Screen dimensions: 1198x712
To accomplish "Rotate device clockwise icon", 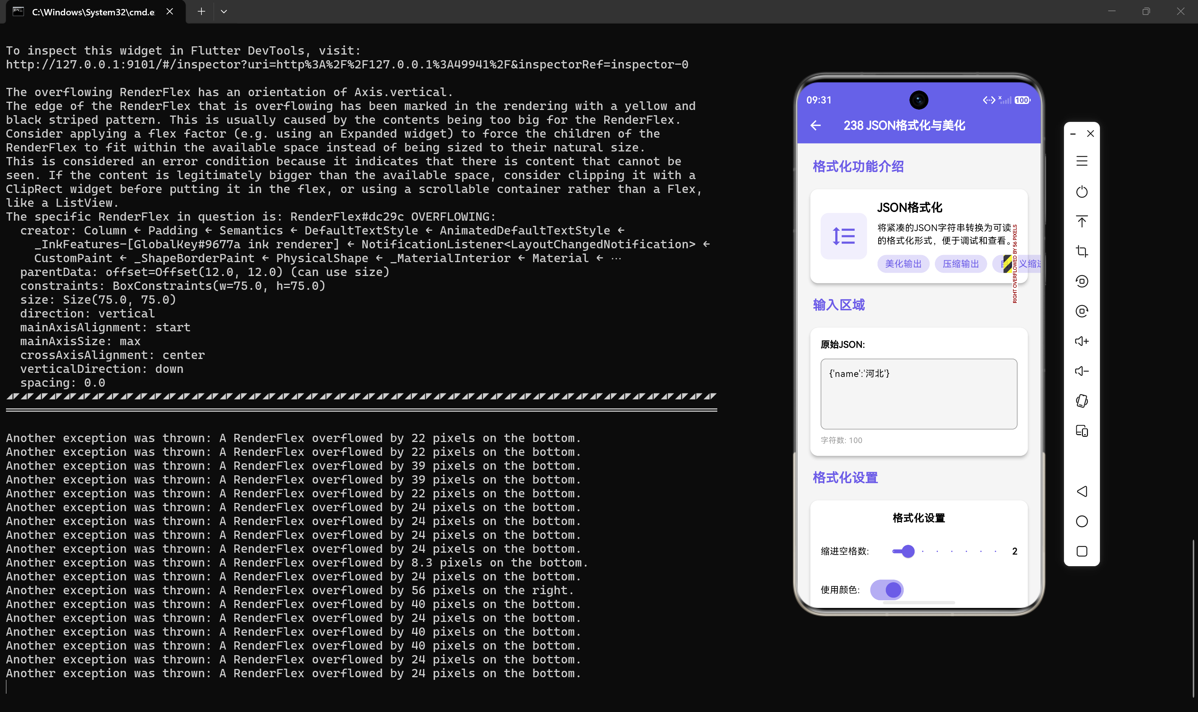I will pyautogui.click(x=1082, y=311).
